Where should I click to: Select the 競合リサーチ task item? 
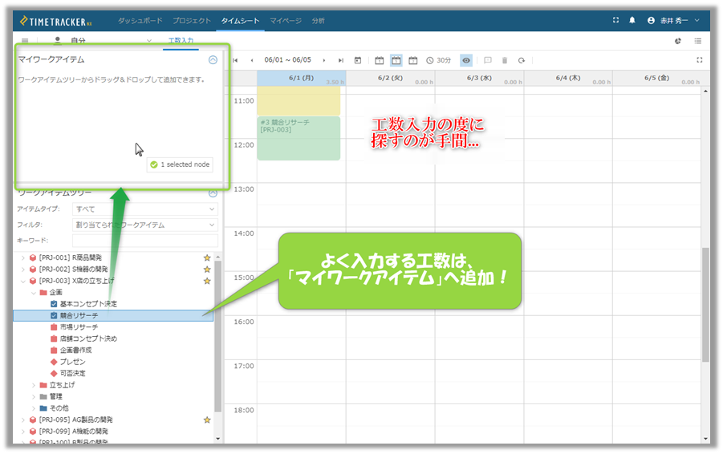pyautogui.click(x=113, y=316)
